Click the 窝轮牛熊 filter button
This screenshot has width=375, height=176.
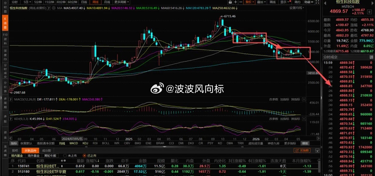pyautogui.click(x=50, y=156)
